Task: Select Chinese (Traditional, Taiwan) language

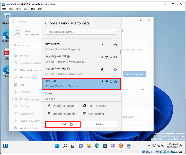Action: pos(81,84)
